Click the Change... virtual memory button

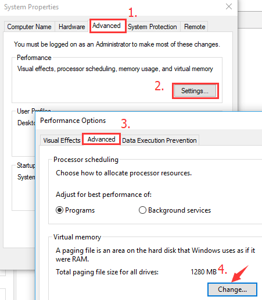pyautogui.click(x=232, y=290)
